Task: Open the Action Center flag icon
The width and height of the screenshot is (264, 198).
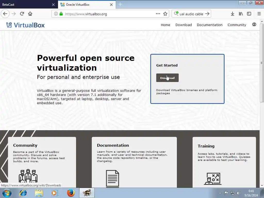Action: [x=226, y=193]
